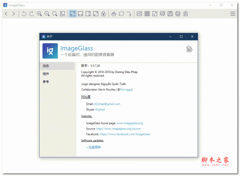Refresh the current image
Image resolution: width=240 pixels, height=176 pixels.
coord(122,14)
